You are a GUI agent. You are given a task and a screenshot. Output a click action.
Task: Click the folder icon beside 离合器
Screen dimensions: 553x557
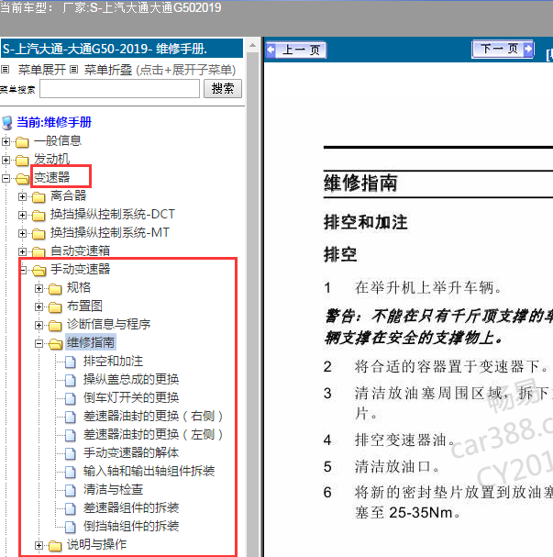(x=39, y=196)
